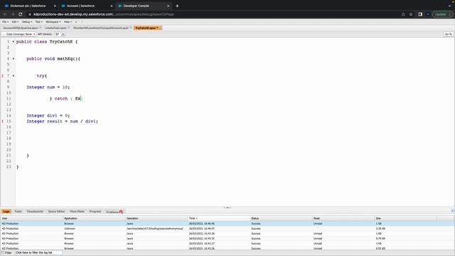Viewport: 455px width, 256px height.
Task: Collapse the bottom panel with right-edge arrow
Action: click(453, 211)
